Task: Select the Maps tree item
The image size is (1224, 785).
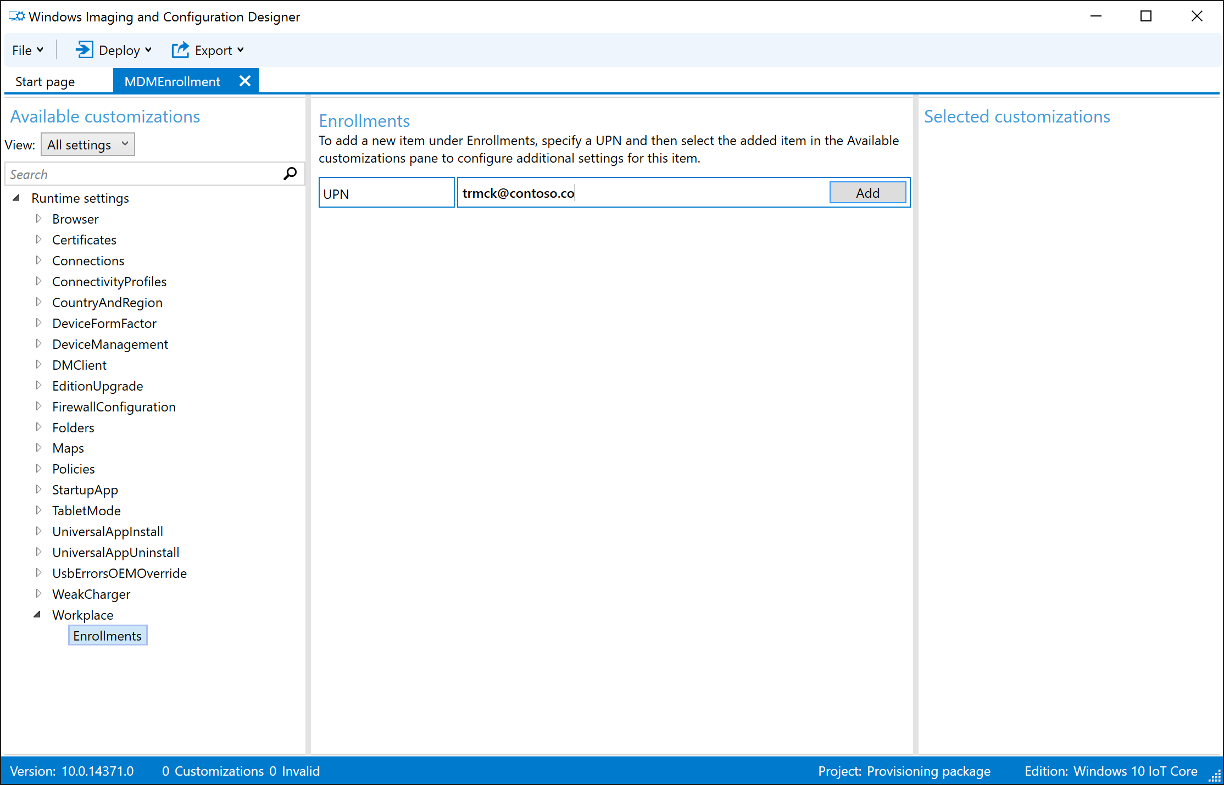Action: (68, 448)
